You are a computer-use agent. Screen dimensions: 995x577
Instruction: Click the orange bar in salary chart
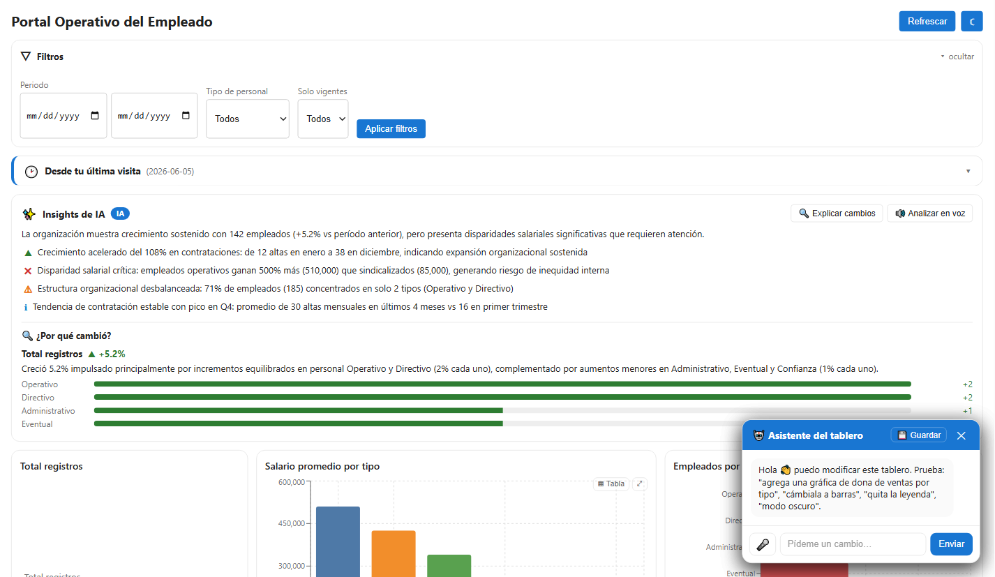tap(394, 554)
